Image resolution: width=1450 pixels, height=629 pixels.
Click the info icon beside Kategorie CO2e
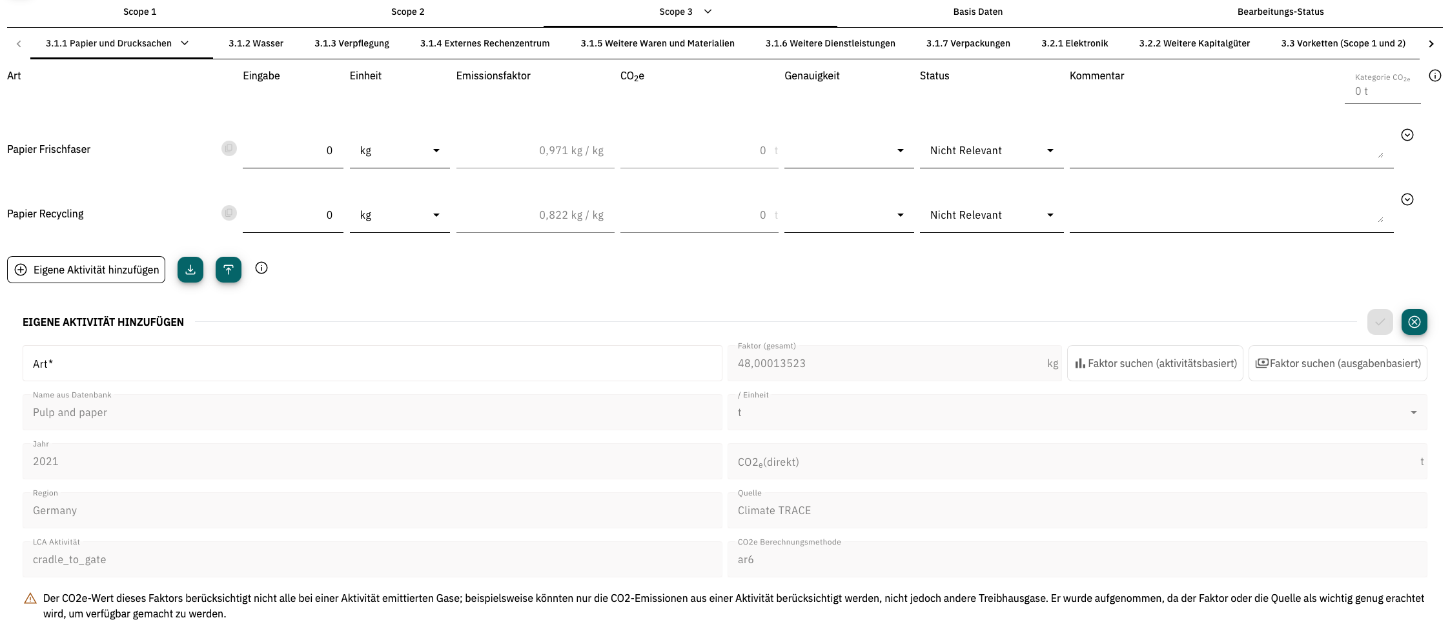point(1435,76)
